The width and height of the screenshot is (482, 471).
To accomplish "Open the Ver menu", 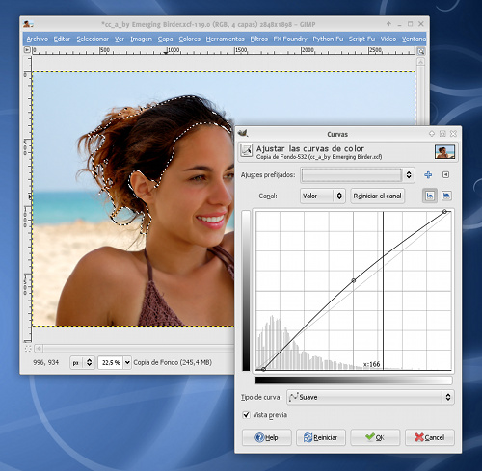I will [120, 39].
